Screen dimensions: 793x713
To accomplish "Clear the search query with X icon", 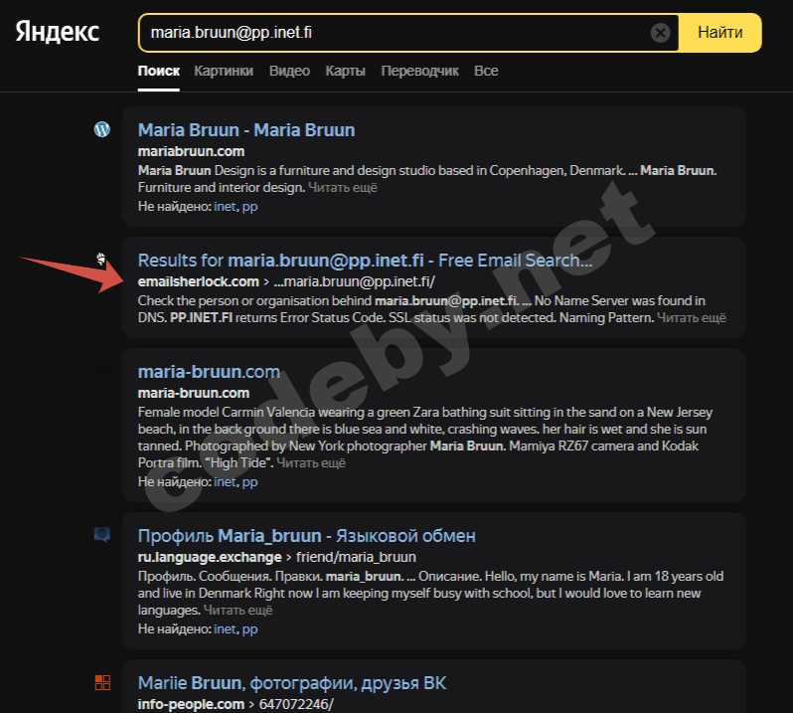I will tap(660, 33).
